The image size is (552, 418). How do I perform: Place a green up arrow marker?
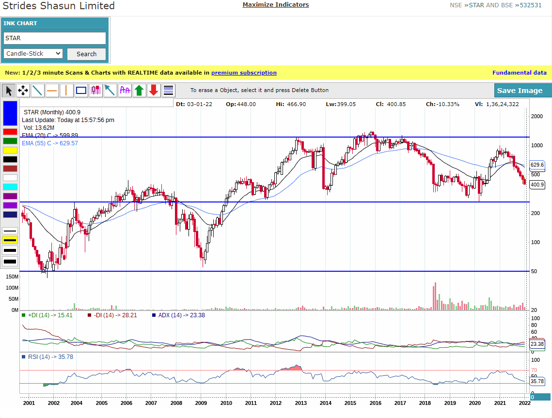pos(140,91)
